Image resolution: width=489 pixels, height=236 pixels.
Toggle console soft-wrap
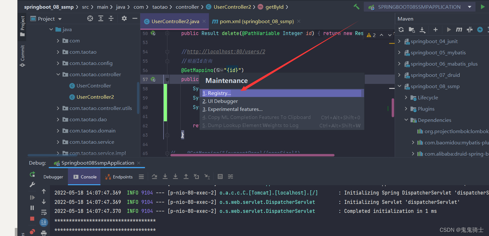click(x=44, y=212)
